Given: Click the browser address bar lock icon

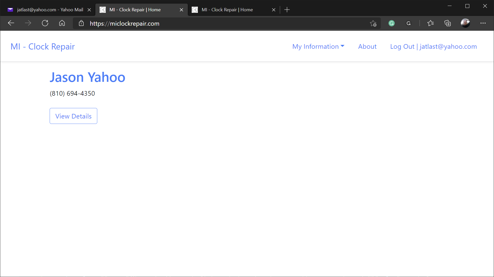Looking at the screenshot, I should pos(81,23).
